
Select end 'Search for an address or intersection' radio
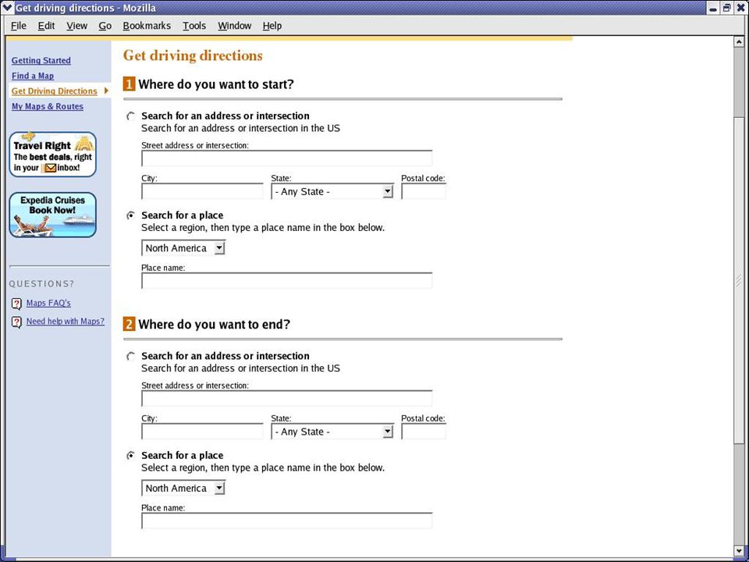click(x=130, y=357)
